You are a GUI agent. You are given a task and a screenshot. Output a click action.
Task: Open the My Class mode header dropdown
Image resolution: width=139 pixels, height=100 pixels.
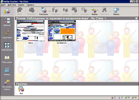105,18
